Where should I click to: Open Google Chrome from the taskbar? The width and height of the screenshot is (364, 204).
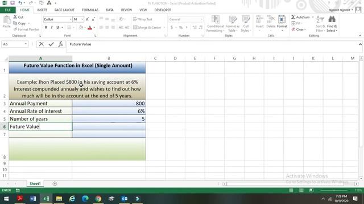[x=98, y=199]
